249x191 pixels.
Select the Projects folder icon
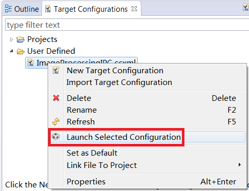point(20,39)
